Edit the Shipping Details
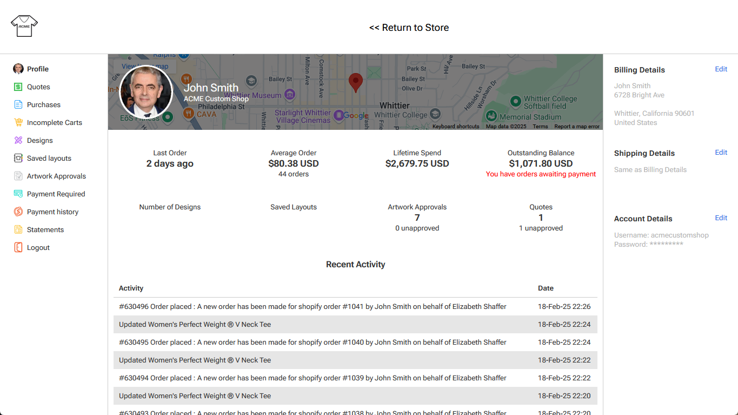This screenshot has width=738, height=415. (721, 153)
